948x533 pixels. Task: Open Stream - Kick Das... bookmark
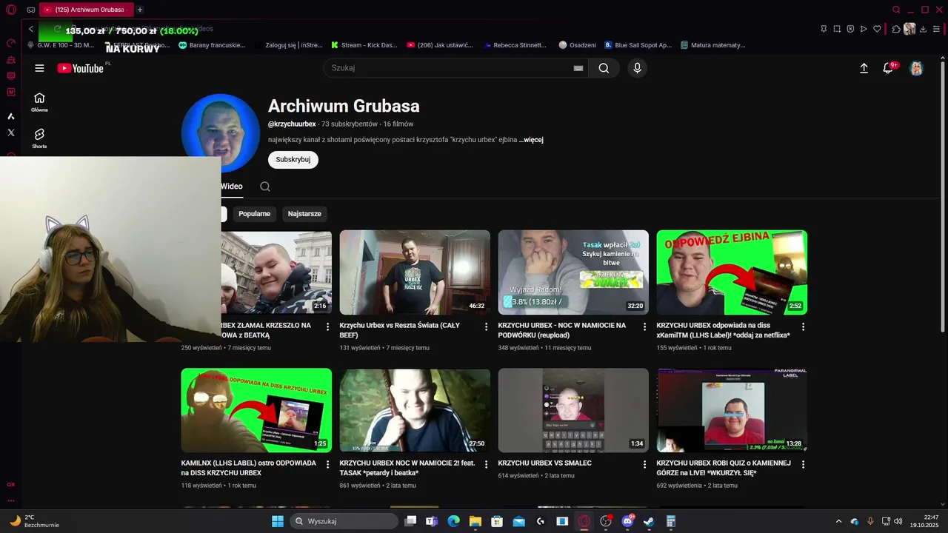[x=364, y=45]
